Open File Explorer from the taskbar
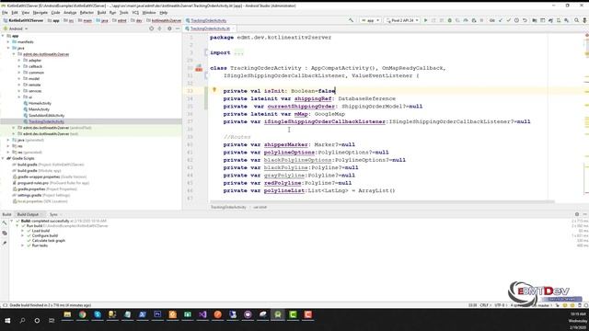This screenshot has width=589, height=331. pyautogui.click(x=67, y=314)
